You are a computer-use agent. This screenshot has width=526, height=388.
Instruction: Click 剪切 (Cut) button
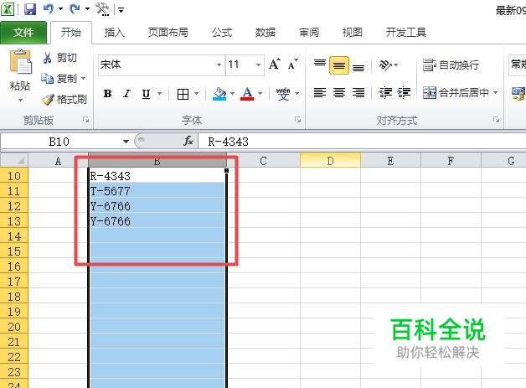[x=60, y=58]
